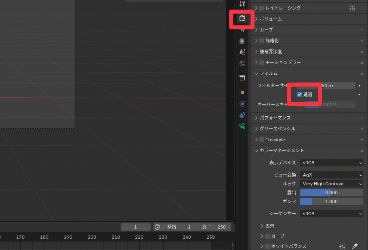Open Object Constraints properties tab
The width and height of the screenshot is (368, 250).
pyautogui.click(x=242, y=115)
